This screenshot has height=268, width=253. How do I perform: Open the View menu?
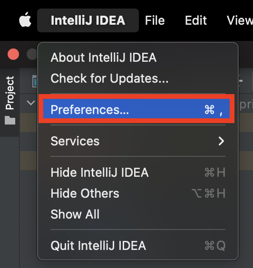click(240, 20)
